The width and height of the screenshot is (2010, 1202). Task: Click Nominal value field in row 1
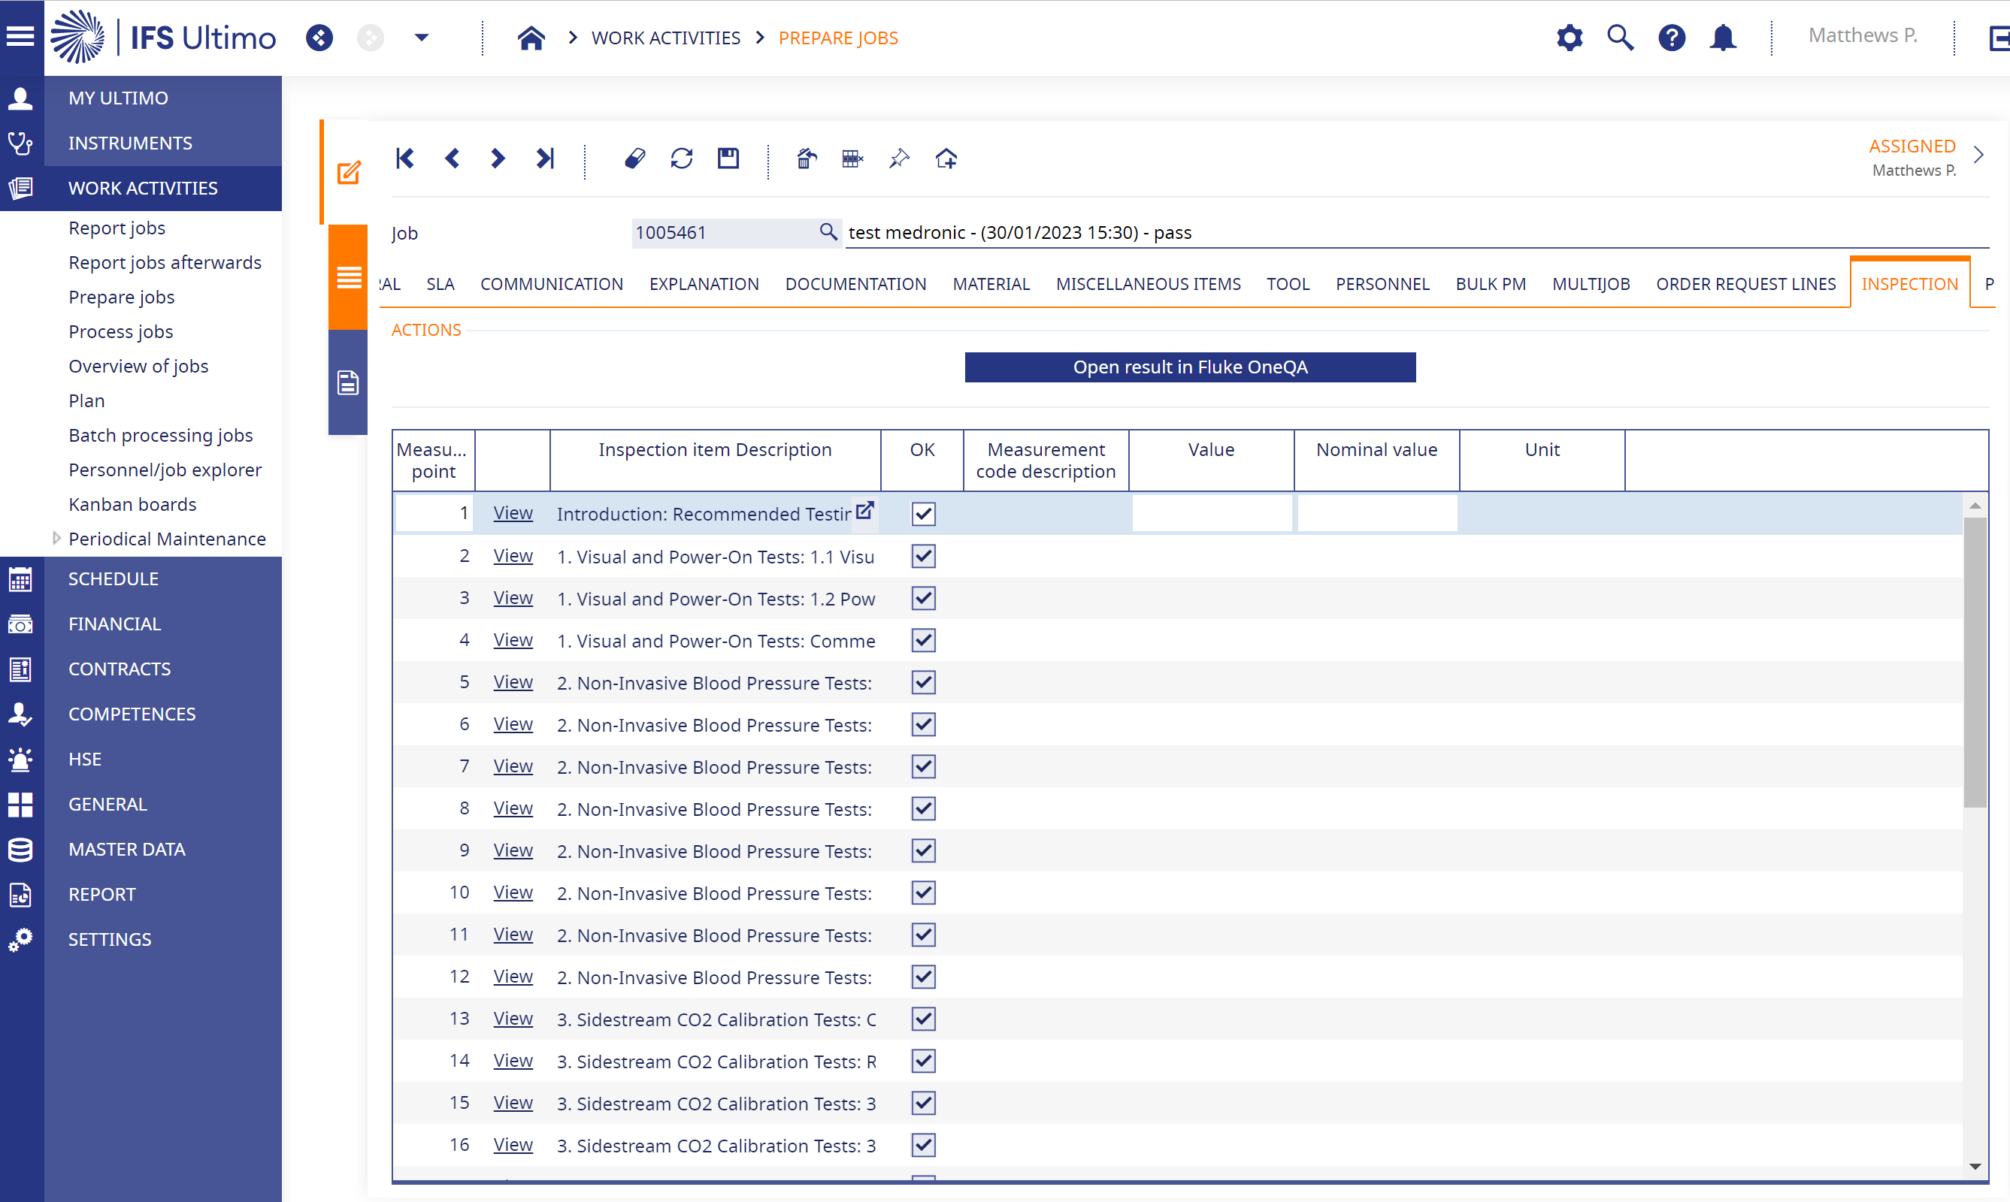click(x=1377, y=514)
